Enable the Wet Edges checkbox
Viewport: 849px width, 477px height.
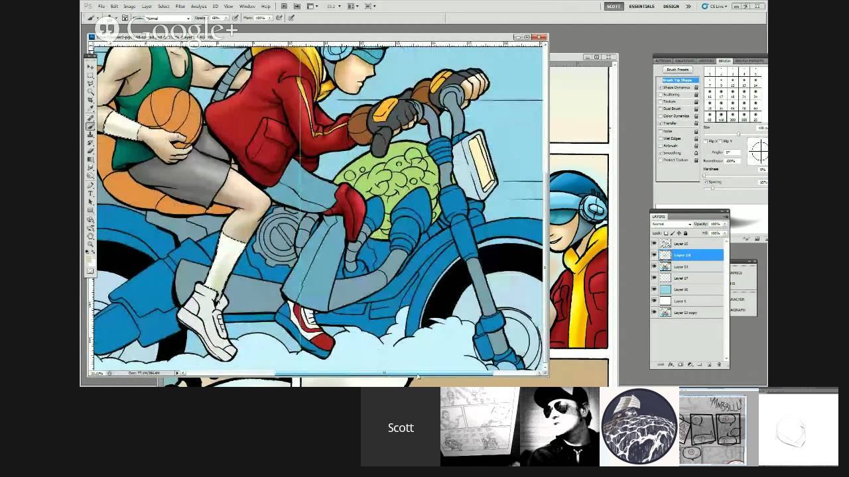pyautogui.click(x=661, y=138)
